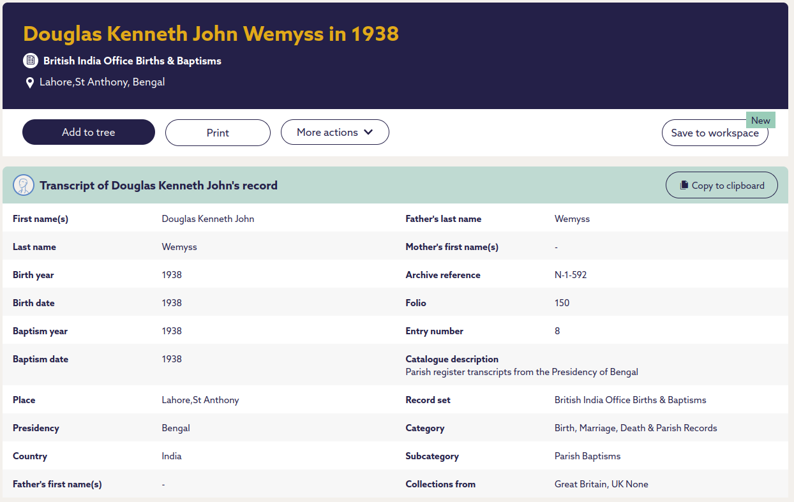Click Lahore,St Anthony, Bengal location text

(102, 82)
